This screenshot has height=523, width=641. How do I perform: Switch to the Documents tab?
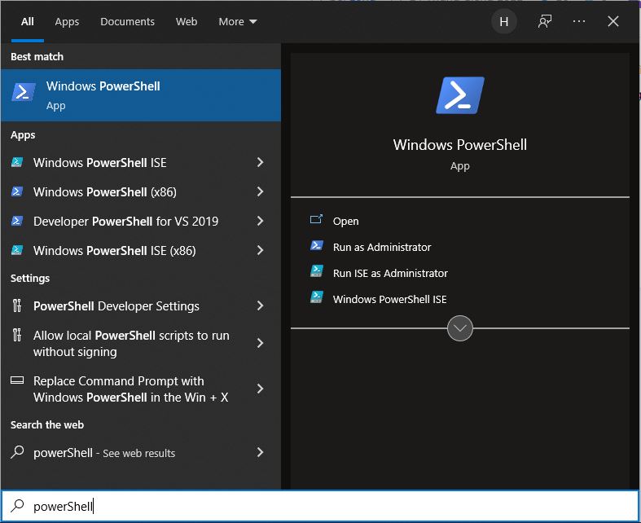pos(127,22)
